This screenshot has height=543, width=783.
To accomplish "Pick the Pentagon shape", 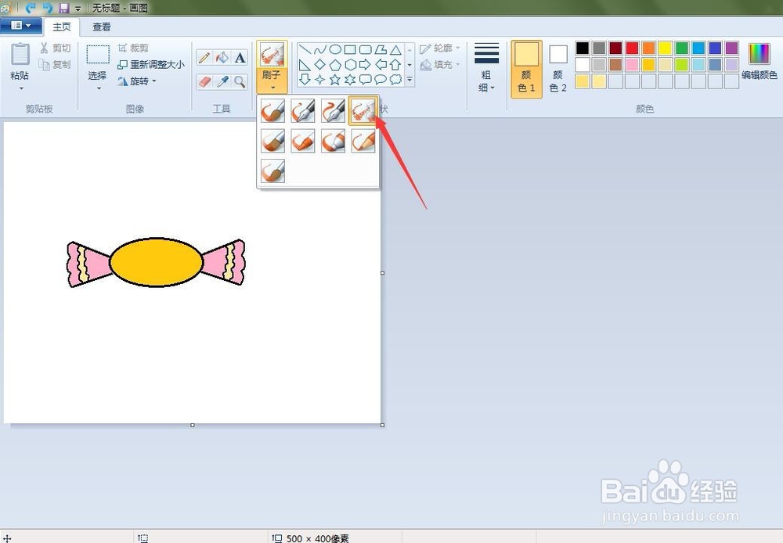I will [335, 64].
